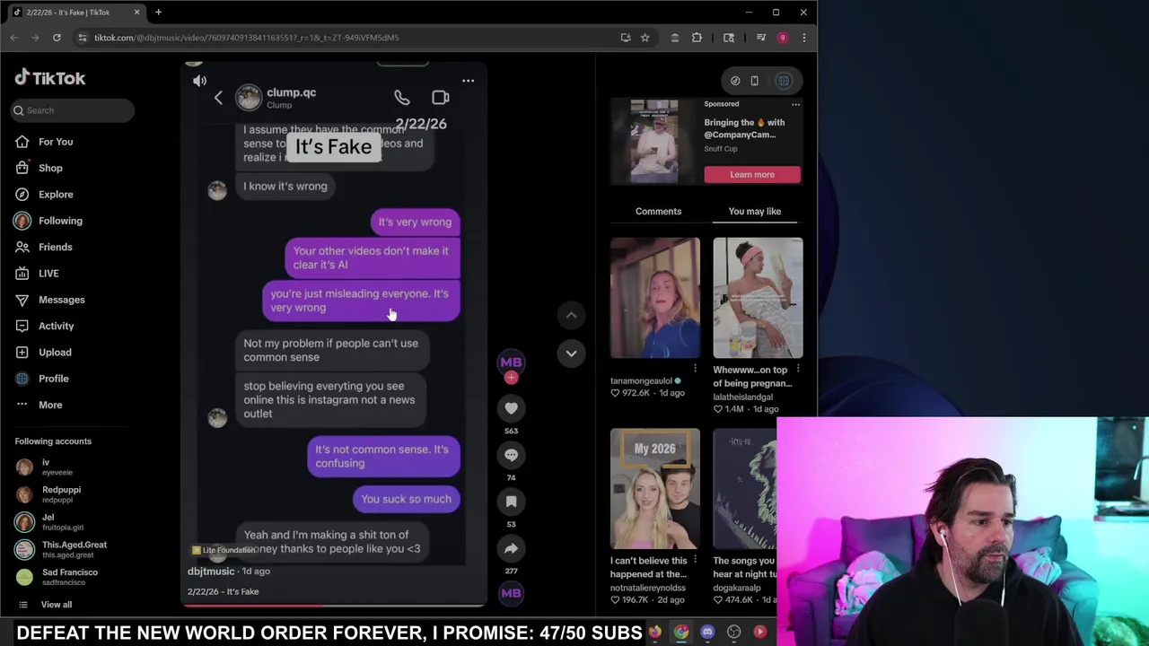Open the sponsored ad thumbnail

pyautogui.click(x=654, y=141)
